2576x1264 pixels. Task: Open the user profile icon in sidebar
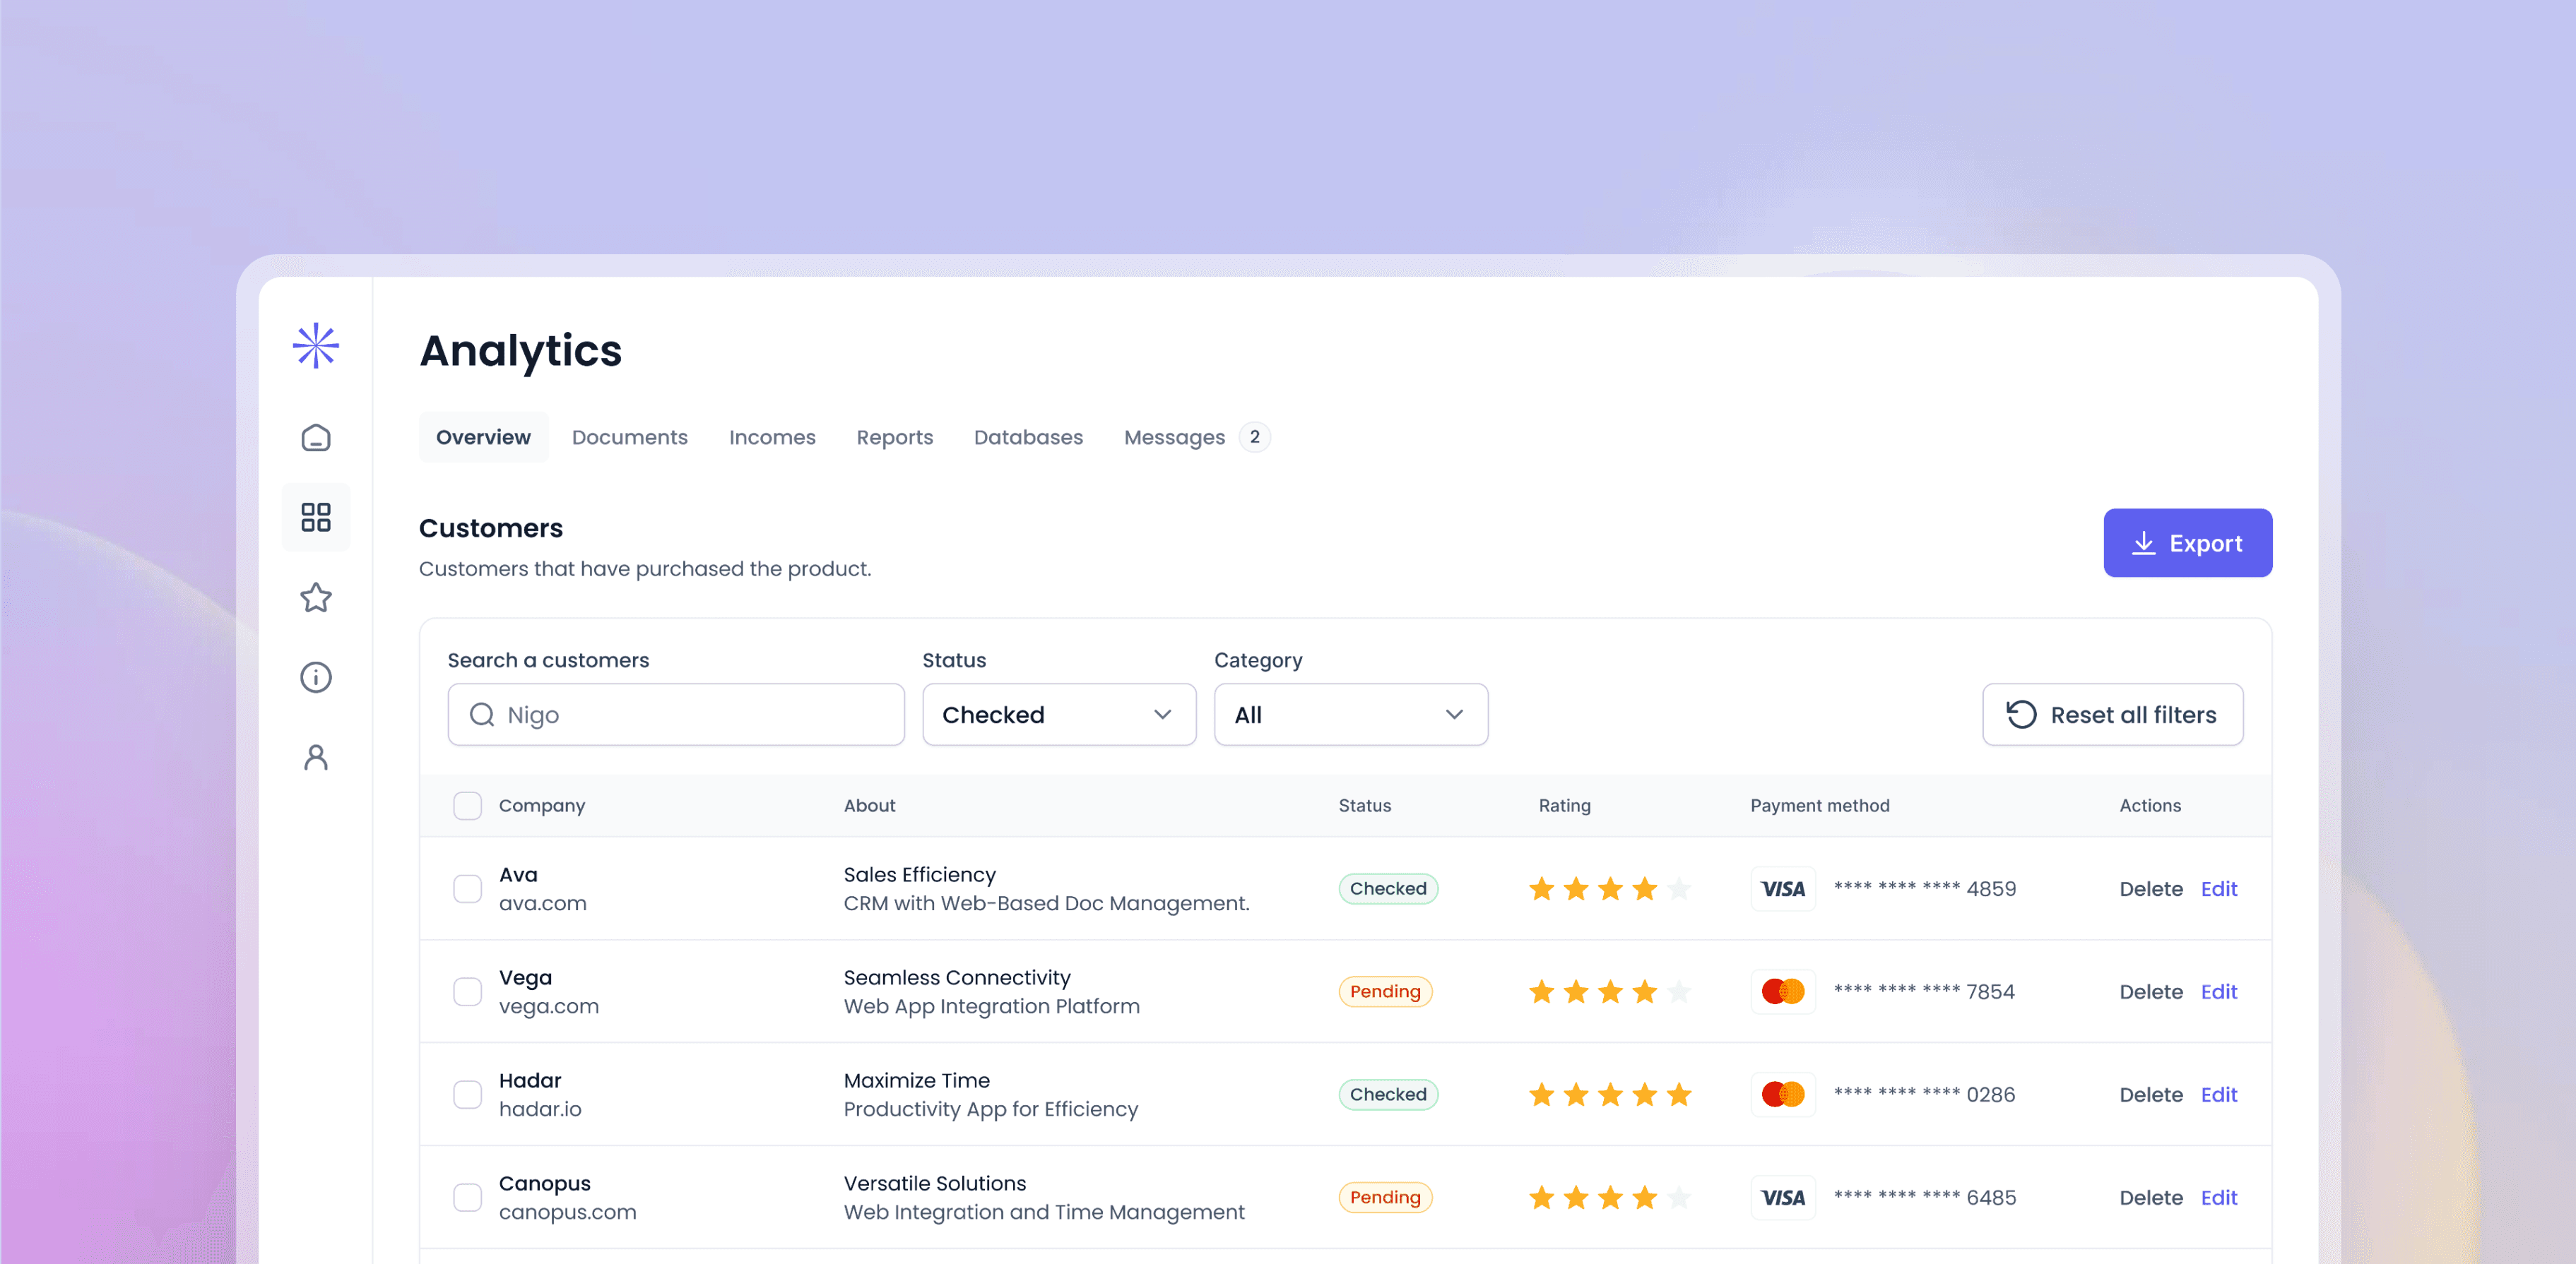coord(316,758)
